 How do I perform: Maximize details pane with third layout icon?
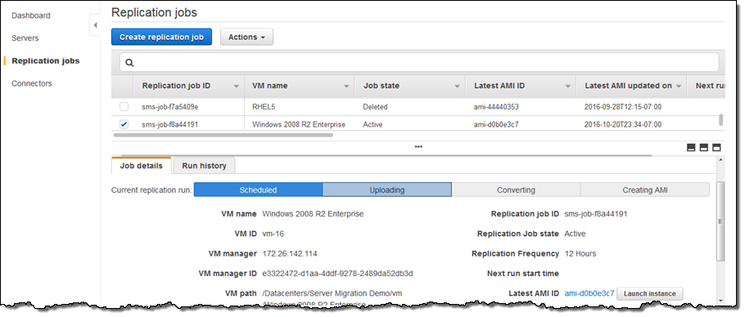pos(716,147)
